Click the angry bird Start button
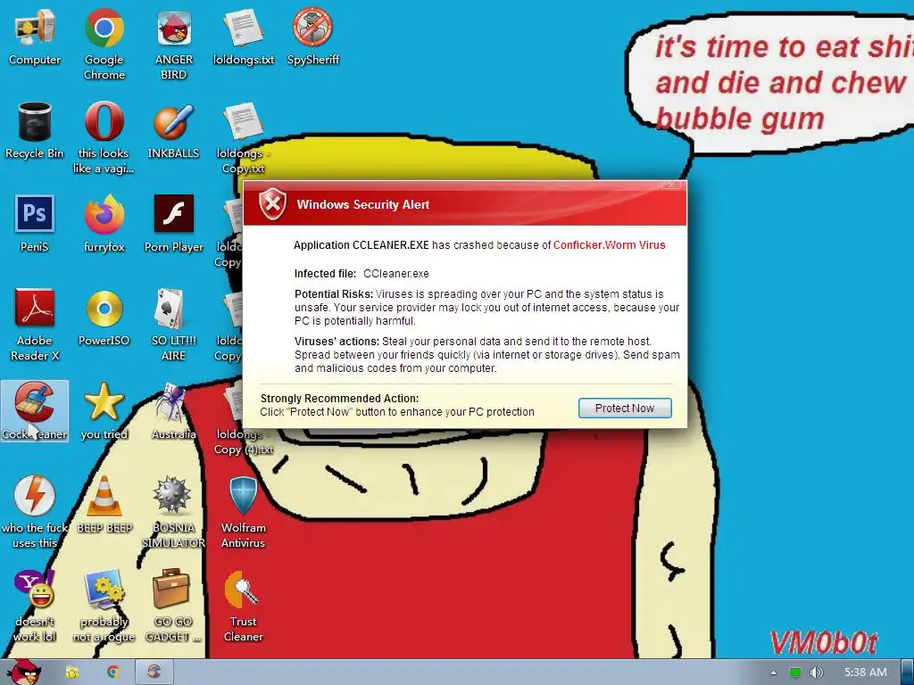 (x=24, y=673)
